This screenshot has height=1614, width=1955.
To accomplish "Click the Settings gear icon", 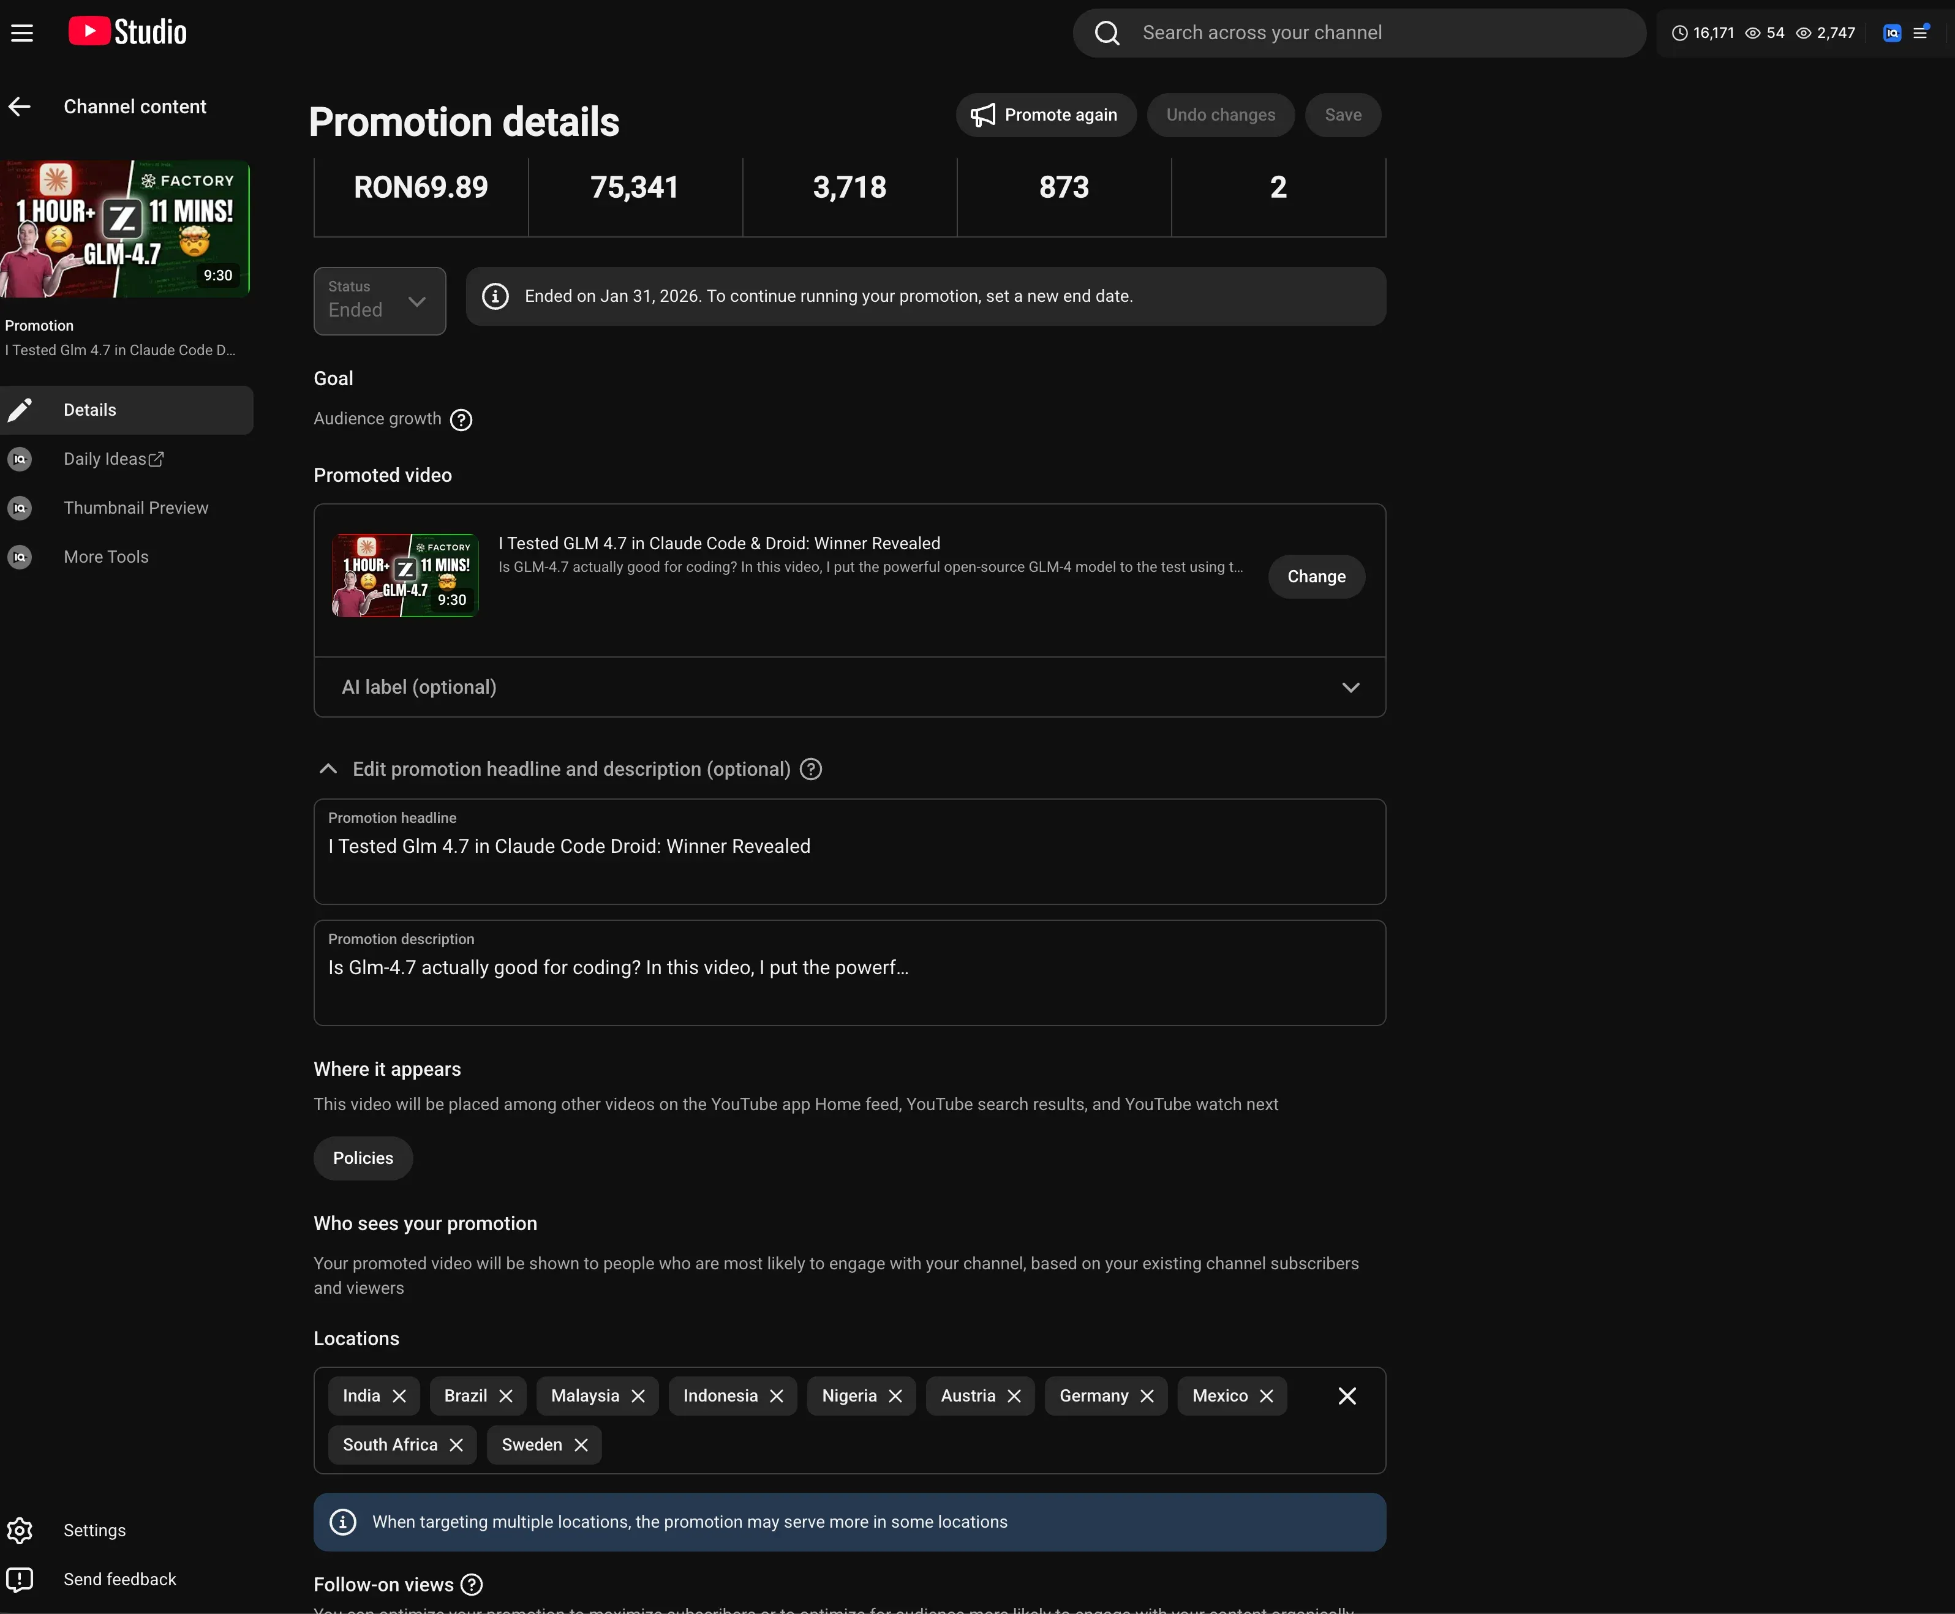I will click(x=20, y=1530).
